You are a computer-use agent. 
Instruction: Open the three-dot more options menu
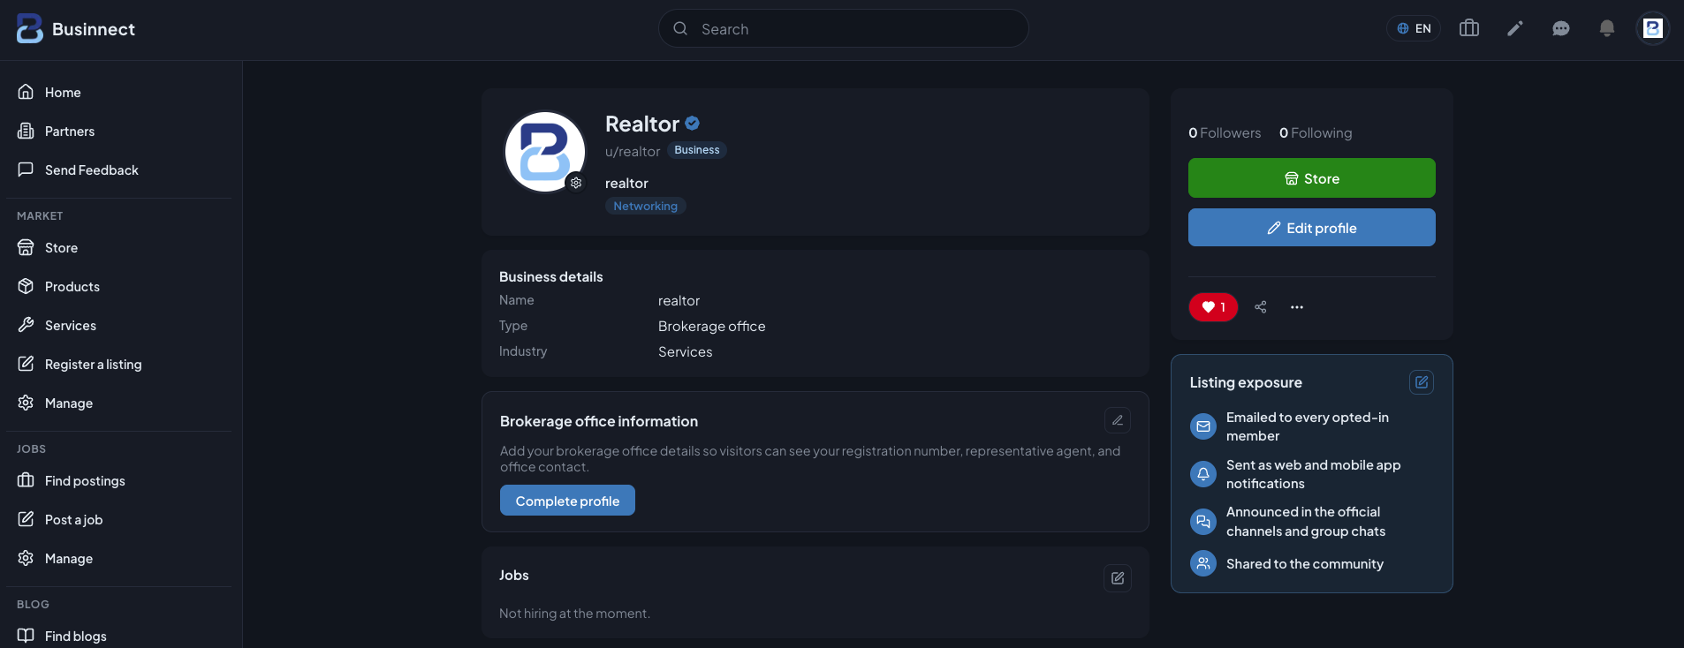(1297, 307)
